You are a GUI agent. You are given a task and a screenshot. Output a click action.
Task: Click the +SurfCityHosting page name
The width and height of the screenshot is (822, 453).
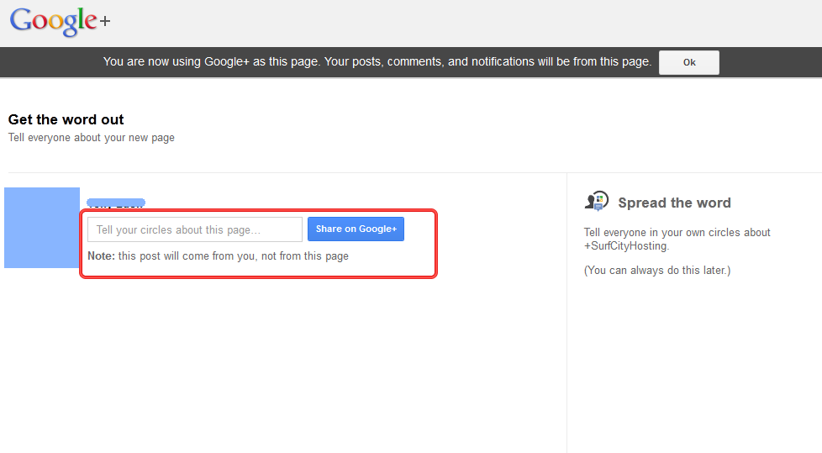tap(626, 246)
